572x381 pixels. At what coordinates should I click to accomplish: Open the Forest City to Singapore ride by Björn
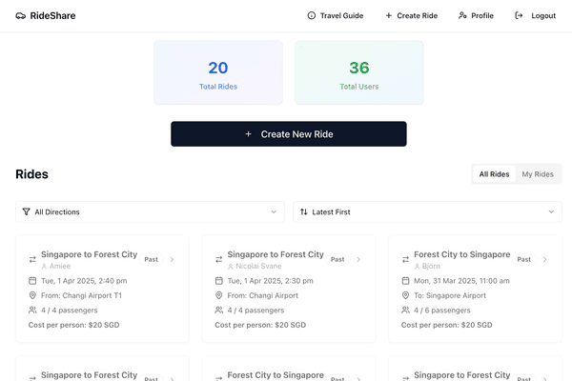(461, 254)
